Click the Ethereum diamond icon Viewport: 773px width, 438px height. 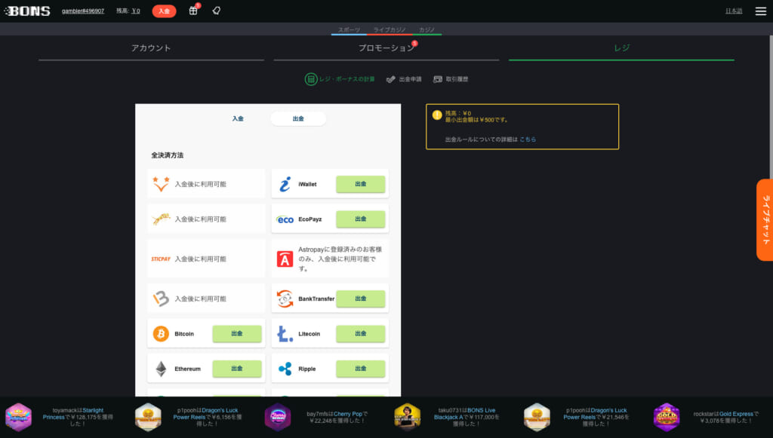point(161,369)
